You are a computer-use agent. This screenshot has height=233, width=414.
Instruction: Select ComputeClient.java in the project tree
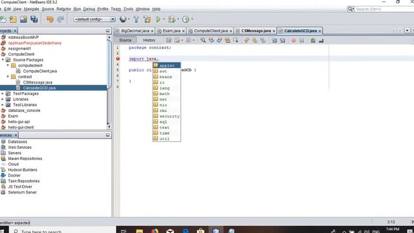click(x=40, y=71)
